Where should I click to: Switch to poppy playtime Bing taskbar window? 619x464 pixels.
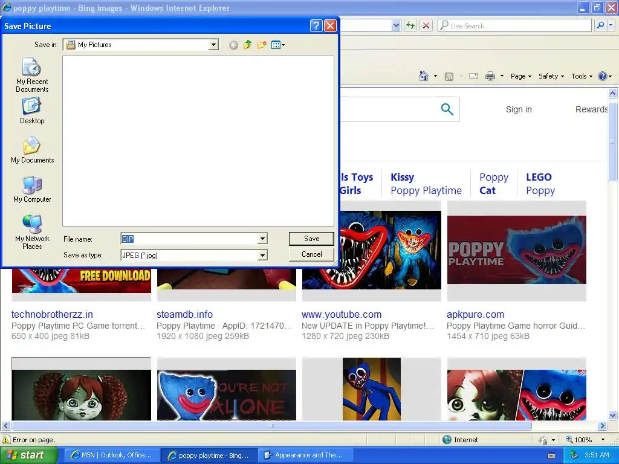click(x=209, y=456)
